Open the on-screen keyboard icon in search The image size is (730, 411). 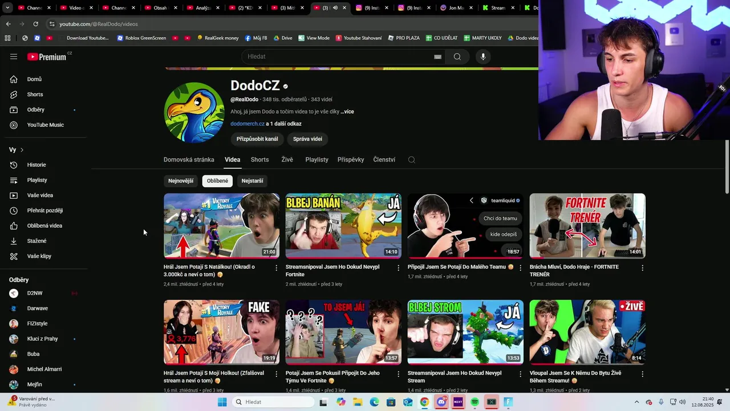tap(437, 57)
